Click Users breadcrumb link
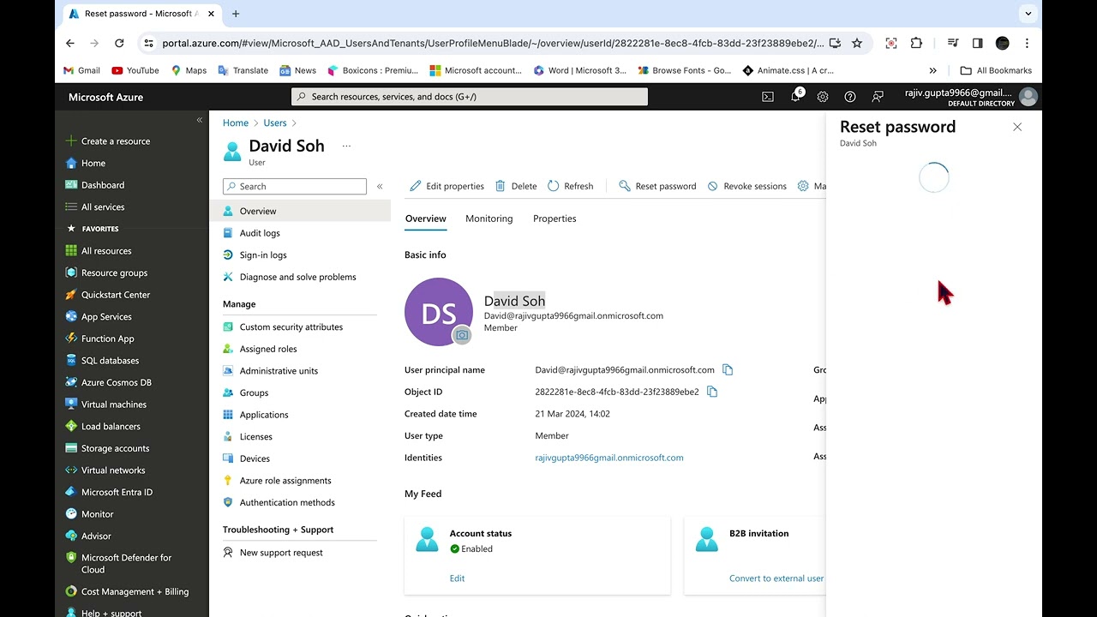The width and height of the screenshot is (1097, 617). pos(275,123)
